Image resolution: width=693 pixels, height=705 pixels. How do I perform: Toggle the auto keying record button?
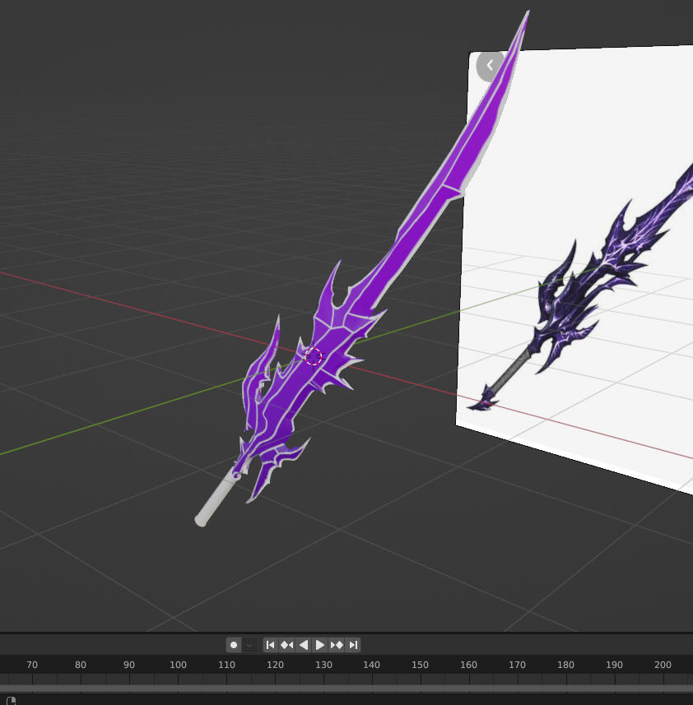(x=234, y=645)
